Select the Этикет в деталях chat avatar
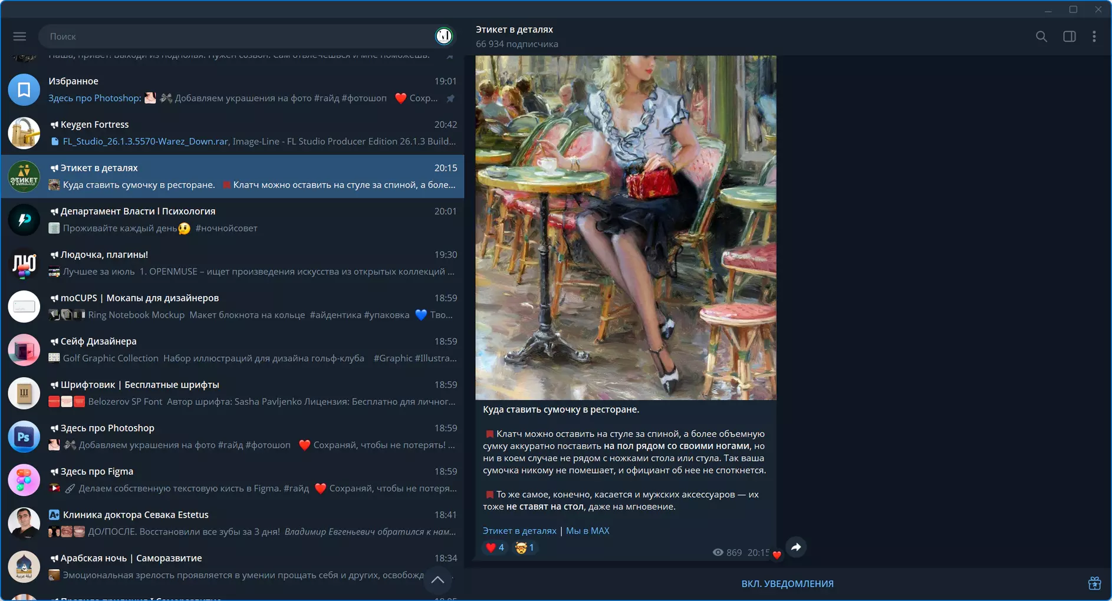1112x601 pixels. pos(24,177)
